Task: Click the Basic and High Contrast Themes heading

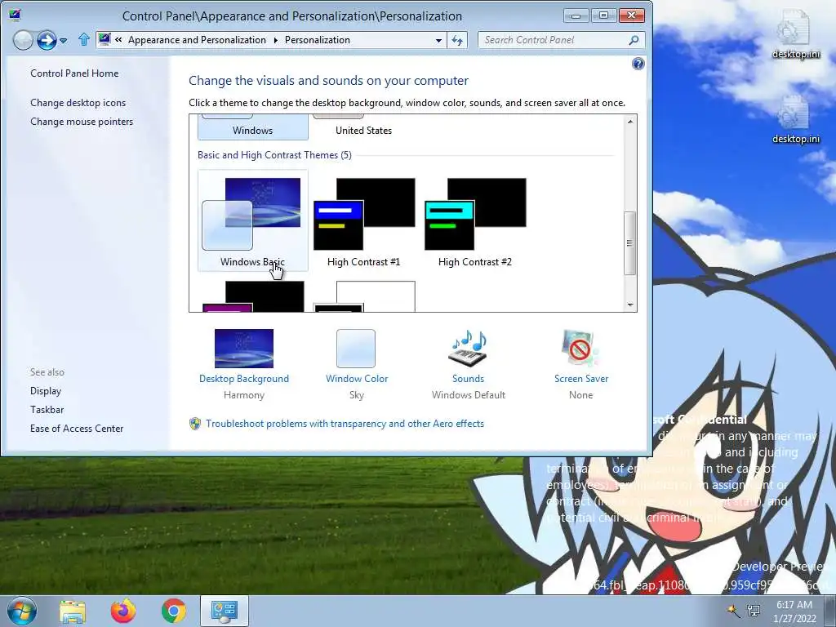Action: click(274, 155)
